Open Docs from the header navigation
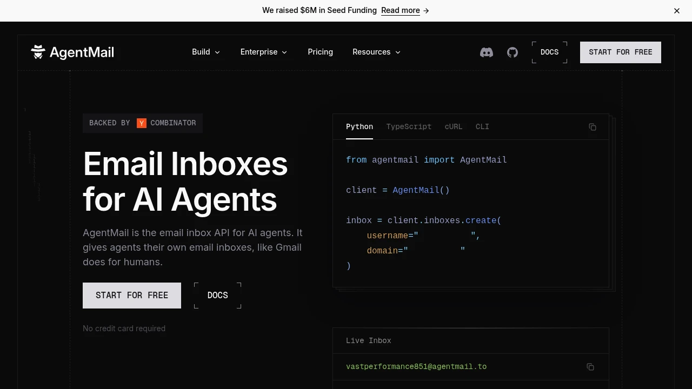Screen dimensions: 692x389 pyautogui.click(x=549, y=52)
